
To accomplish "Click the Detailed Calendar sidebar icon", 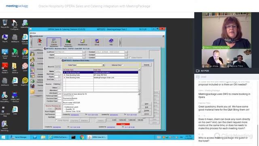I will point(32,75).
